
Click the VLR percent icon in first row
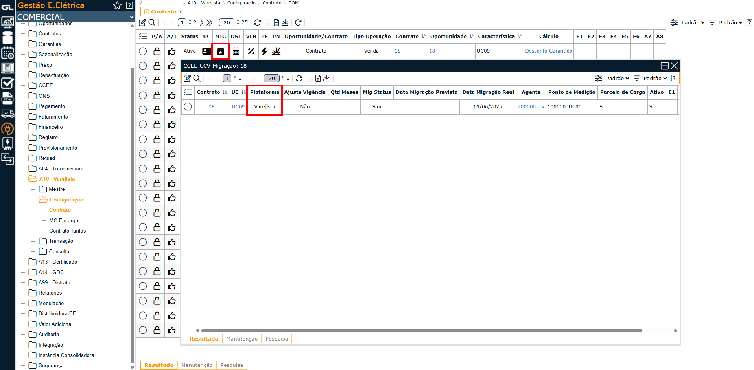point(251,51)
